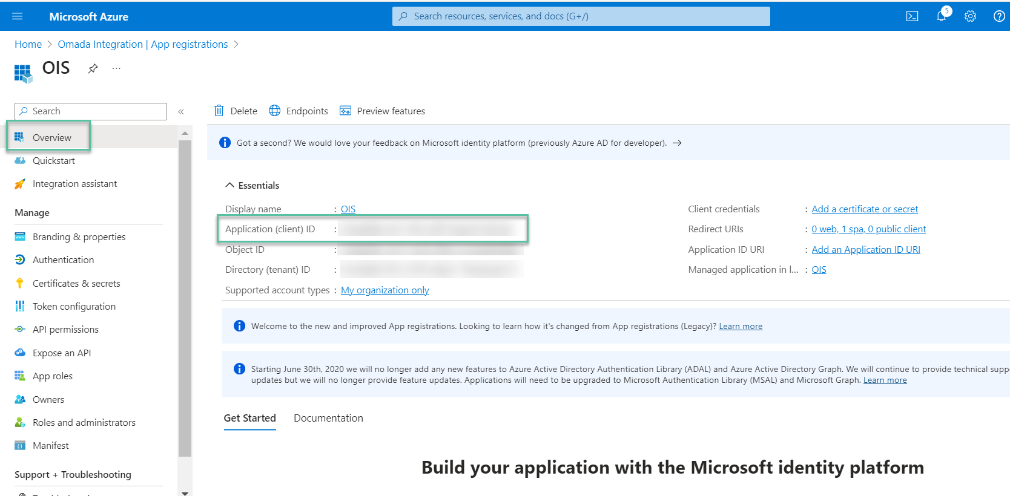This screenshot has width=1010, height=496.
Task: Click the left menu scrollbar down arrow
Action: tap(185, 492)
